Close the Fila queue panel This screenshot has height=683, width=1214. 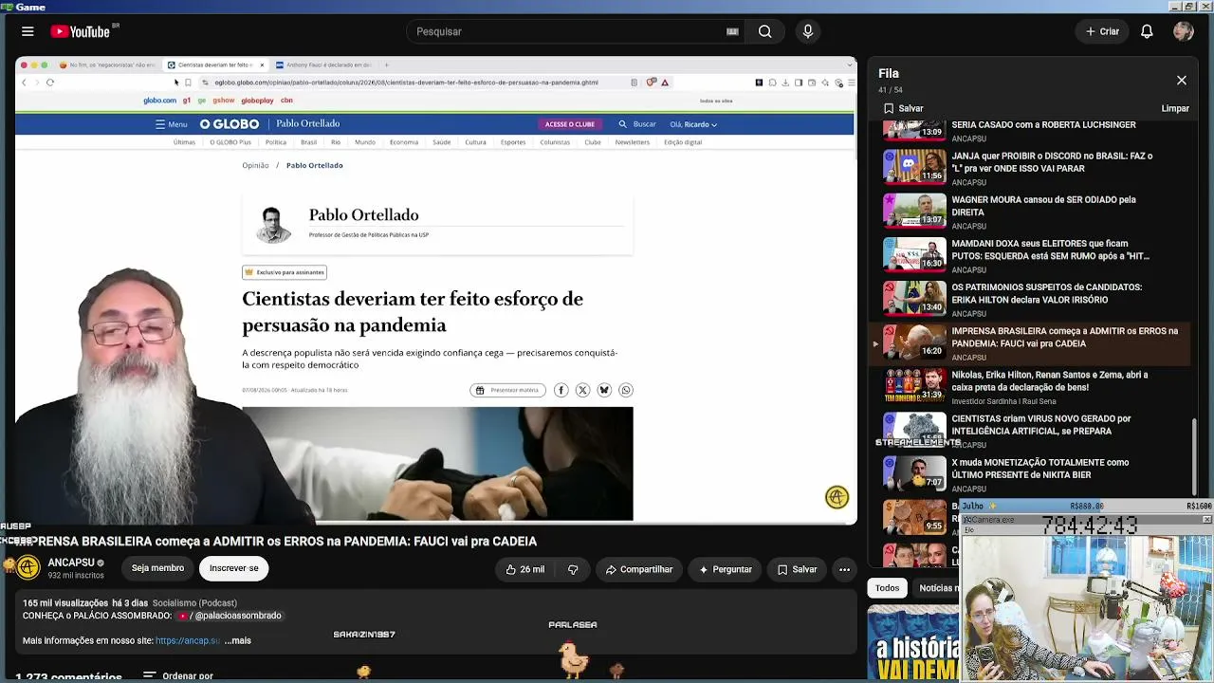click(x=1182, y=81)
